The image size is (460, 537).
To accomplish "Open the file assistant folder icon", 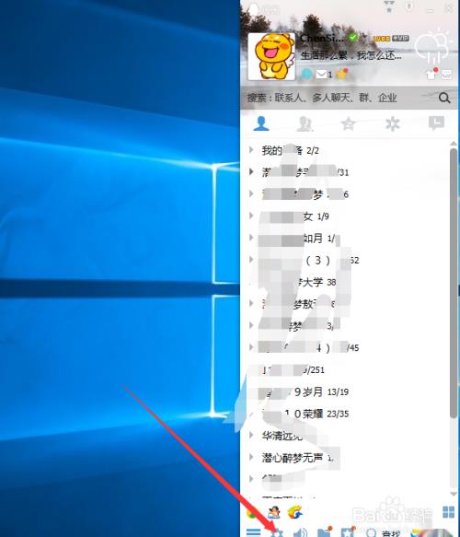I will pos(324,531).
